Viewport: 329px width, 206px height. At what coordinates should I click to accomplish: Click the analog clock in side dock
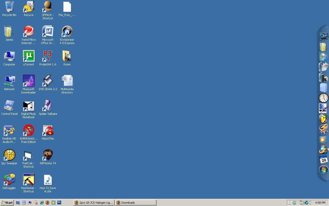[x=323, y=98]
